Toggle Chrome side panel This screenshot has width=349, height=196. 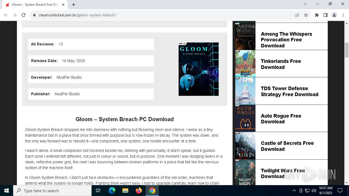326,15
